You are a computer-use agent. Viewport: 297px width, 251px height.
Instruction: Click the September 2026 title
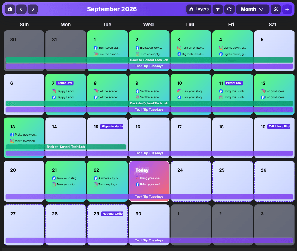[x=112, y=9]
